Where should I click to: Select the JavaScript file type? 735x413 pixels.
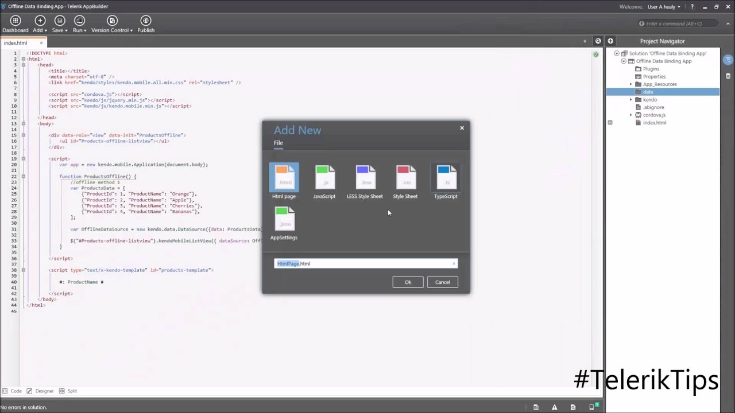click(324, 181)
